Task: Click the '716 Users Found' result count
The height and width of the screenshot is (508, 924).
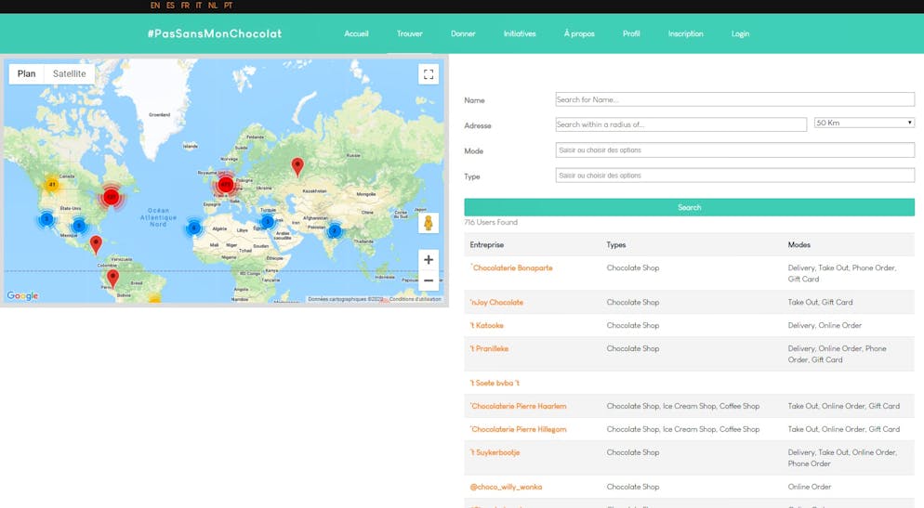Action: 491,222
